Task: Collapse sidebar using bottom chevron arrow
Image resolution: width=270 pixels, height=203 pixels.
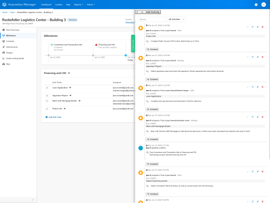Action: pos(33,199)
